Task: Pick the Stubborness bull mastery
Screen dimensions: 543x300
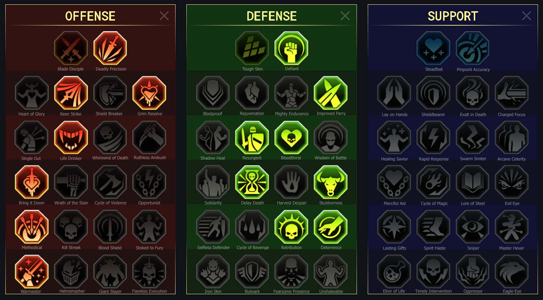Action: 331,182
